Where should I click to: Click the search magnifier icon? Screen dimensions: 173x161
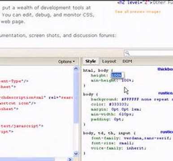(127, 53)
